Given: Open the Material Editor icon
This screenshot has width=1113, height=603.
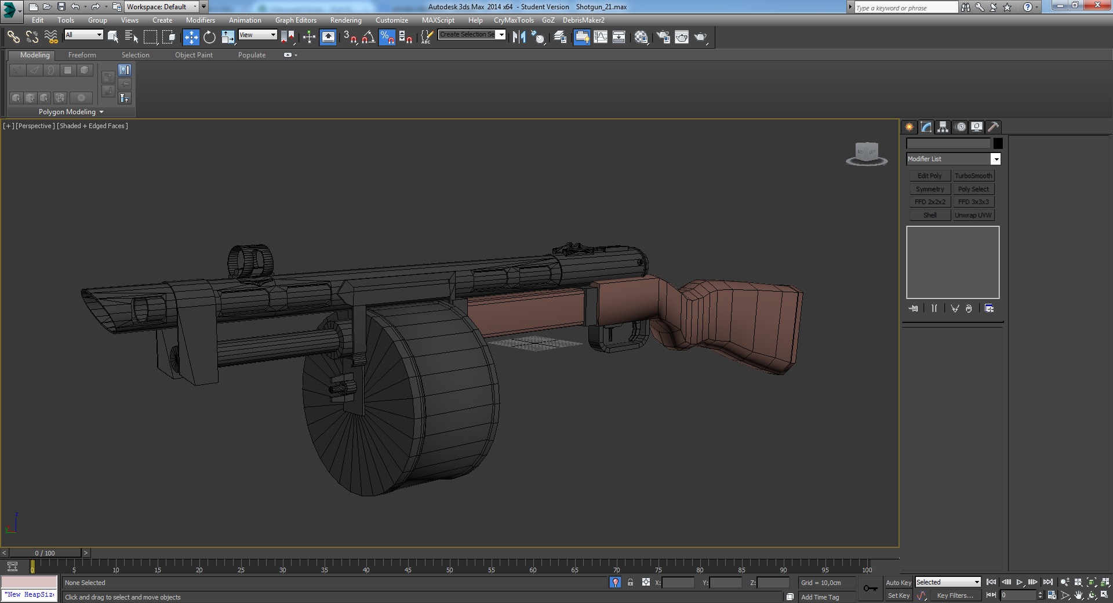Looking at the screenshot, I should 641,37.
